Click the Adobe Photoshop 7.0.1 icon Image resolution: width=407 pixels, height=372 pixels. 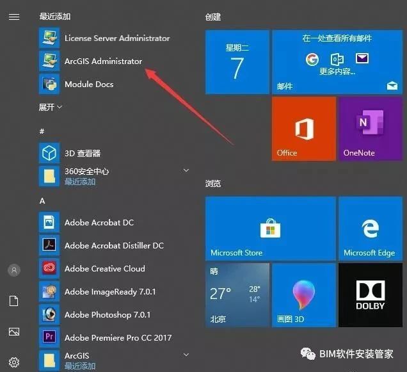[x=49, y=314]
